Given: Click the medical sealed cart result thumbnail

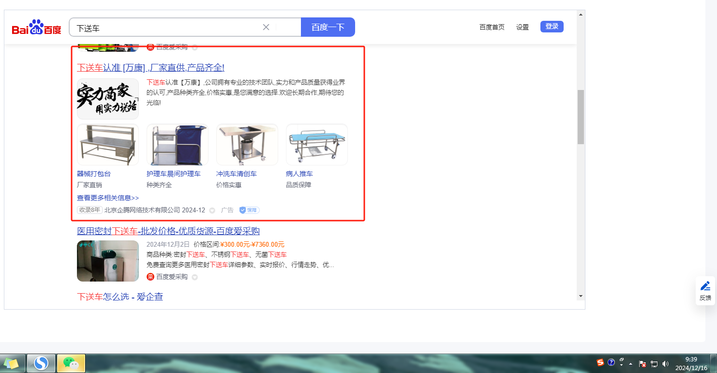Looking at the screenshot, I should pyautogui.click(x=108, y=261).
